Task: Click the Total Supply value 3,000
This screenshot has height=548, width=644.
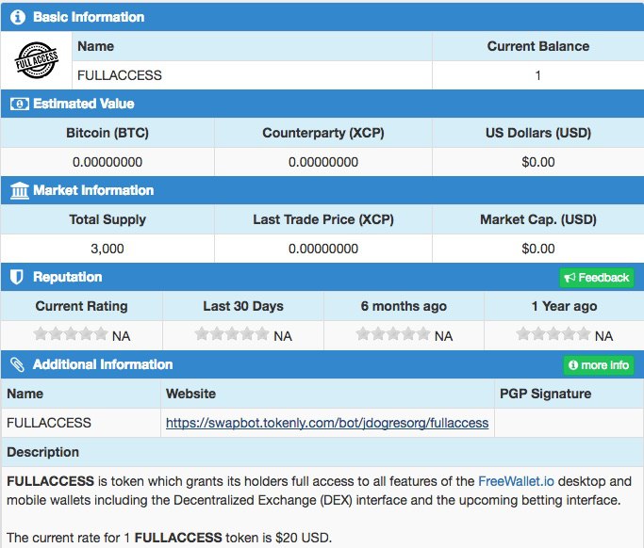Action: pos(107,249)
